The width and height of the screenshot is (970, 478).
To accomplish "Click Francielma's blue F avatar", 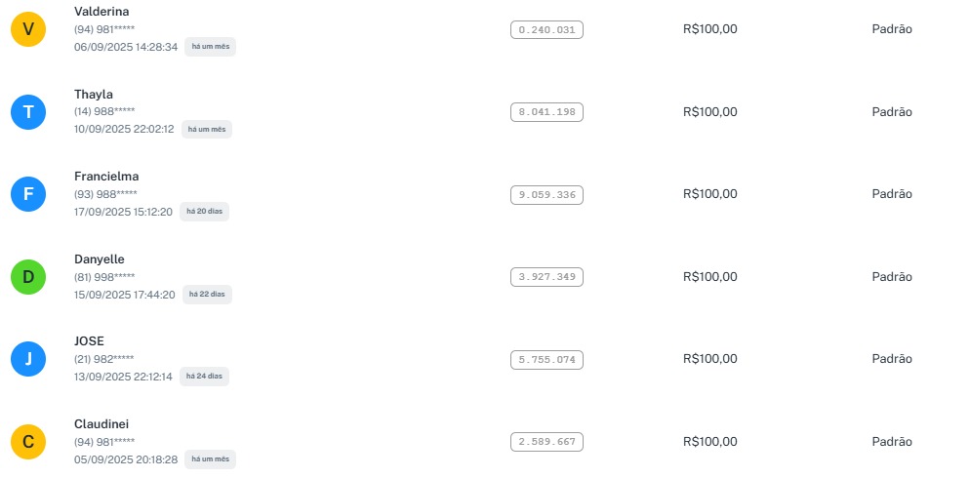I will pyautogui.click(x=28, y=194).
